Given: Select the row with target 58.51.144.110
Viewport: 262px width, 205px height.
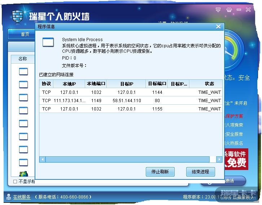Looking at the screenshot, I should pos(131,101).
